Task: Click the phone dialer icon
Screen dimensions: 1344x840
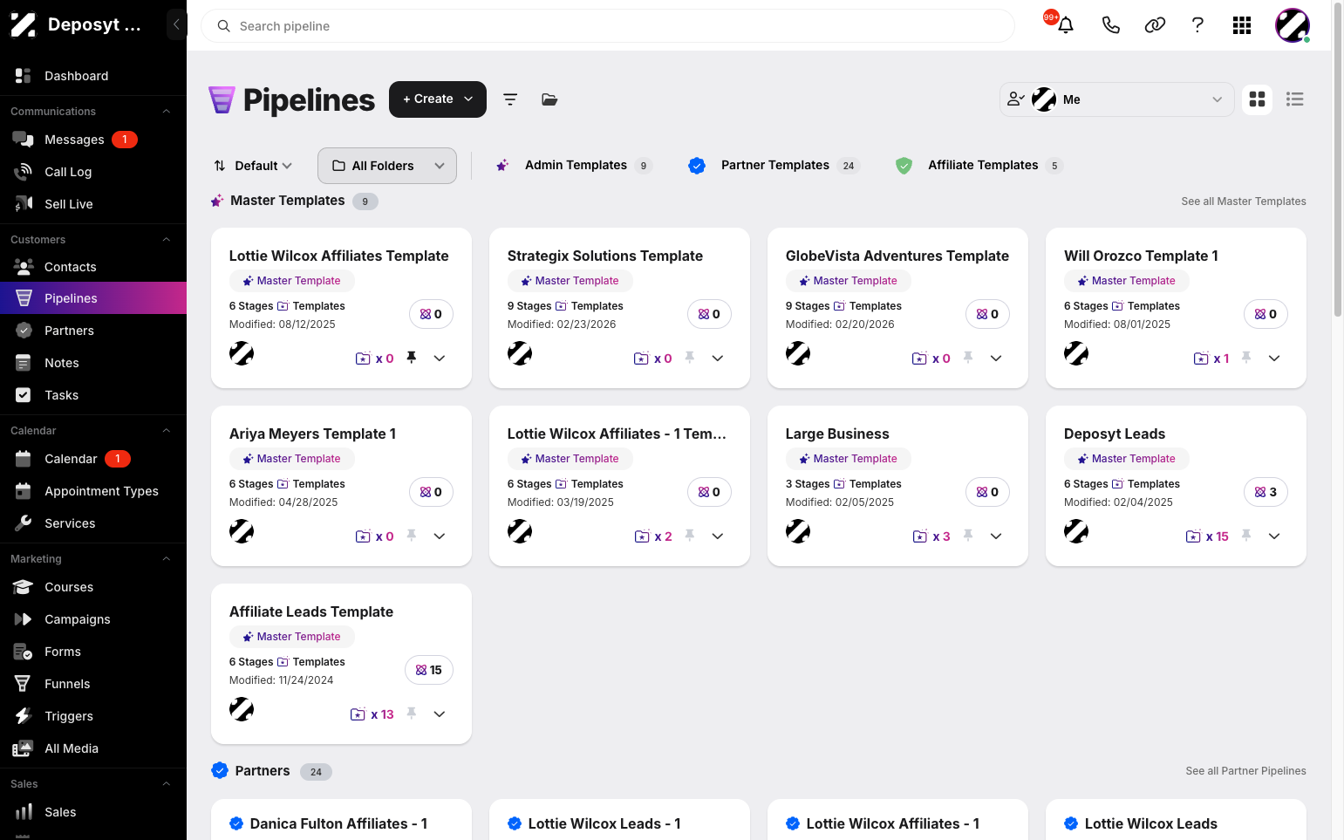Action: [x=1110, y=25]
